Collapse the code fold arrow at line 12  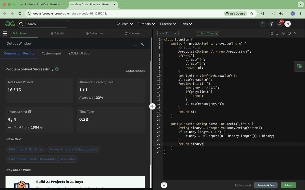(162, 84)
